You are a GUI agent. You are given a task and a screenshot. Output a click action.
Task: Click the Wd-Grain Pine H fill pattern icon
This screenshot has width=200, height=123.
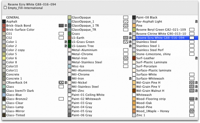(192, 82)
